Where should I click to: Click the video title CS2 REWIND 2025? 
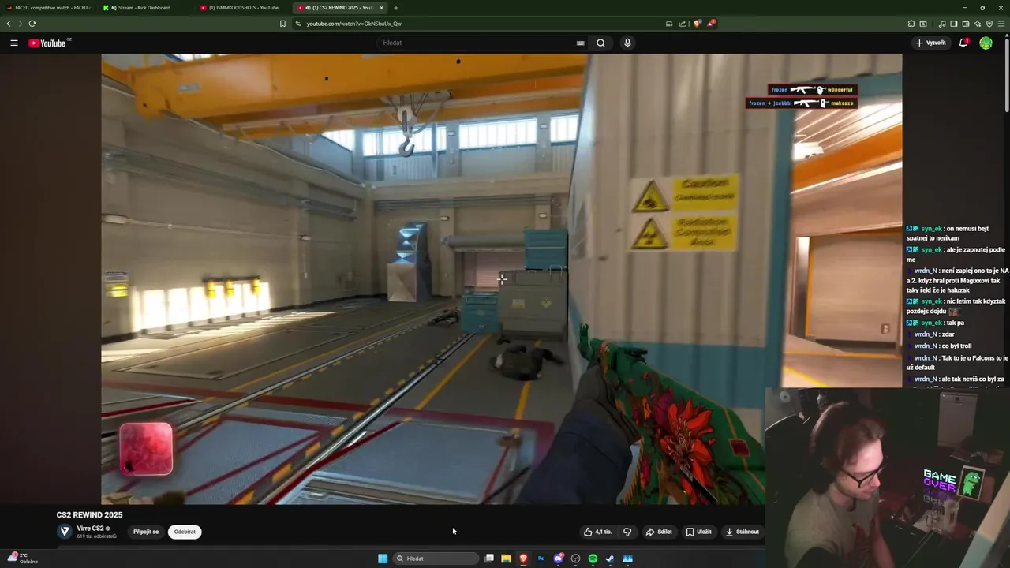89,514
